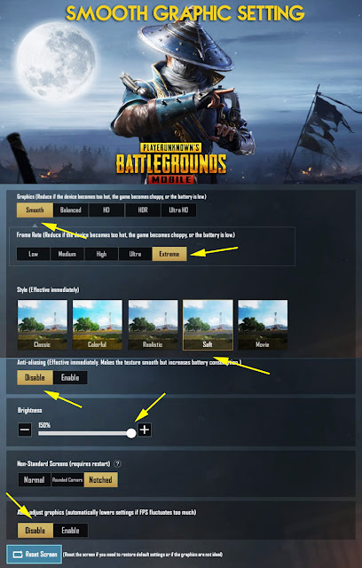Click the brightness minus icon
This screenshot has width=362, height=568.
coord(25,430)
